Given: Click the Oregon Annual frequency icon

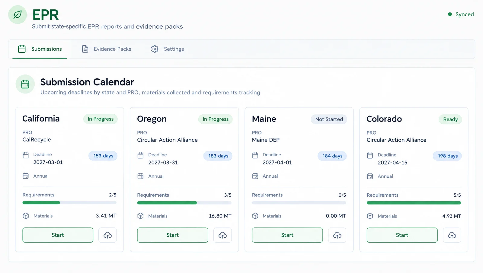Looking at the screenshot, I should click(x=140, y=176).
